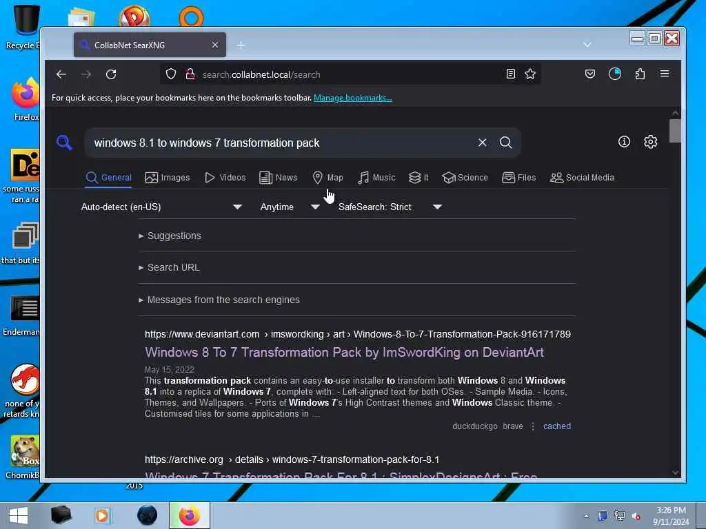Open the Firefox desktop shortcut
The height and width of the screenshot is (529, 706).
point(25,100)
